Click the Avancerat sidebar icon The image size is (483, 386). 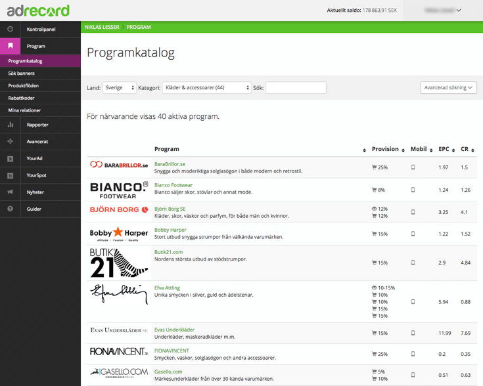tap(10, 141)
